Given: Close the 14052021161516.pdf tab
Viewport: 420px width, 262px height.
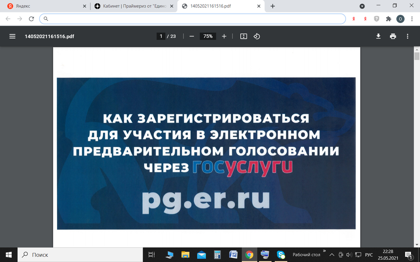Looking at the screenshot, I should click(259, 6).
